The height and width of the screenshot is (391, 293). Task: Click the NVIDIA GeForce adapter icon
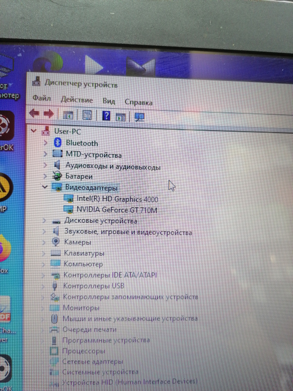[x=68, y=209]
